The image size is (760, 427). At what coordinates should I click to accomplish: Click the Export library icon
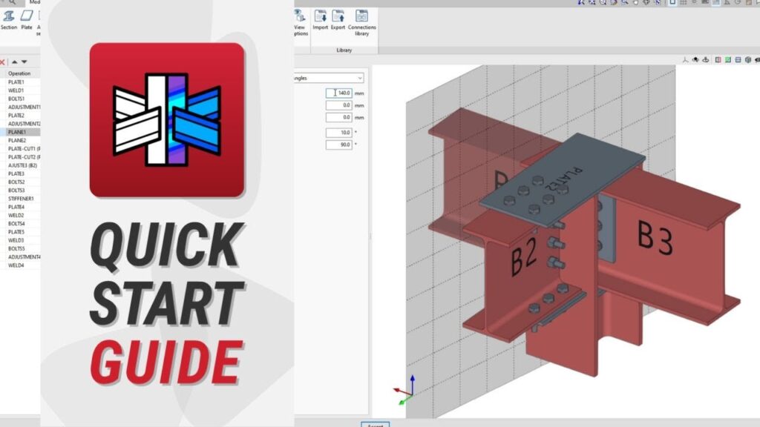coord(338,19)
